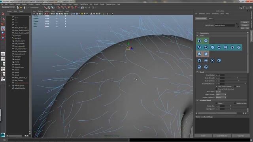Image resolution: width=253 pixels, height=142 pixels.
Task: Select the X-shaped tool ending the teal row
Action: point(239,47)
